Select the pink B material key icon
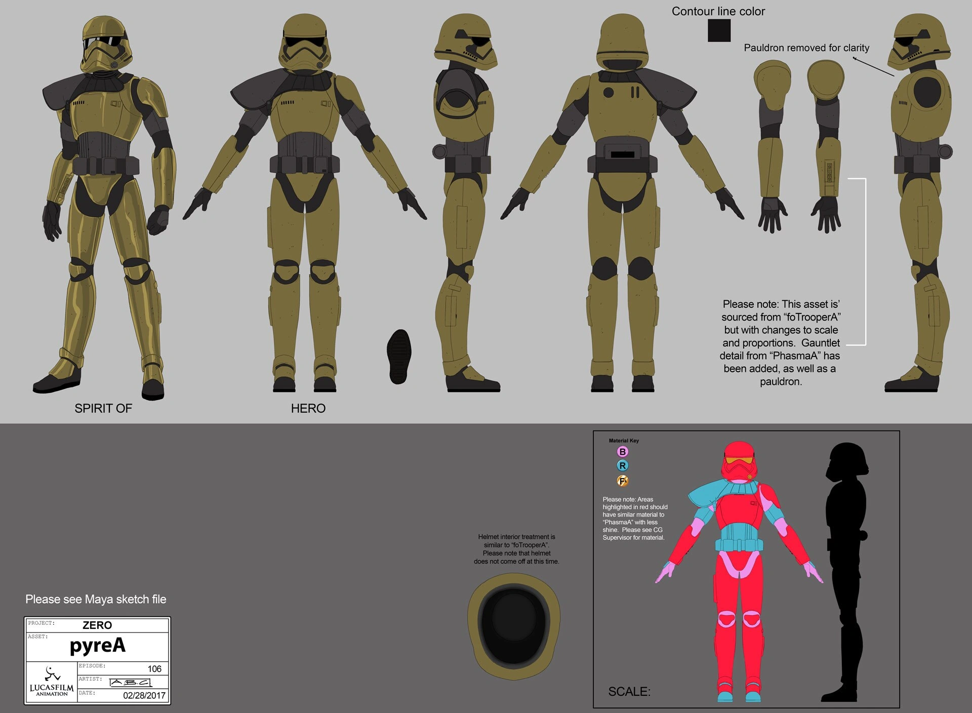The height and width of the screenshot is (713, 972). point(623,452)
